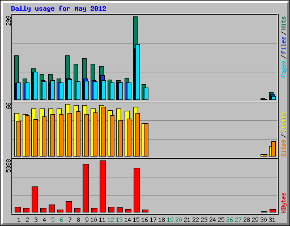Click the red KBytes bar for day 3

35,199
